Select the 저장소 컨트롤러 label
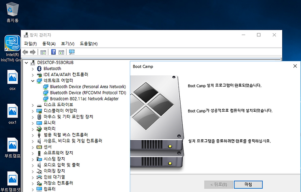The height and width of the screenshot is (192, 301). tap(58, 183)
